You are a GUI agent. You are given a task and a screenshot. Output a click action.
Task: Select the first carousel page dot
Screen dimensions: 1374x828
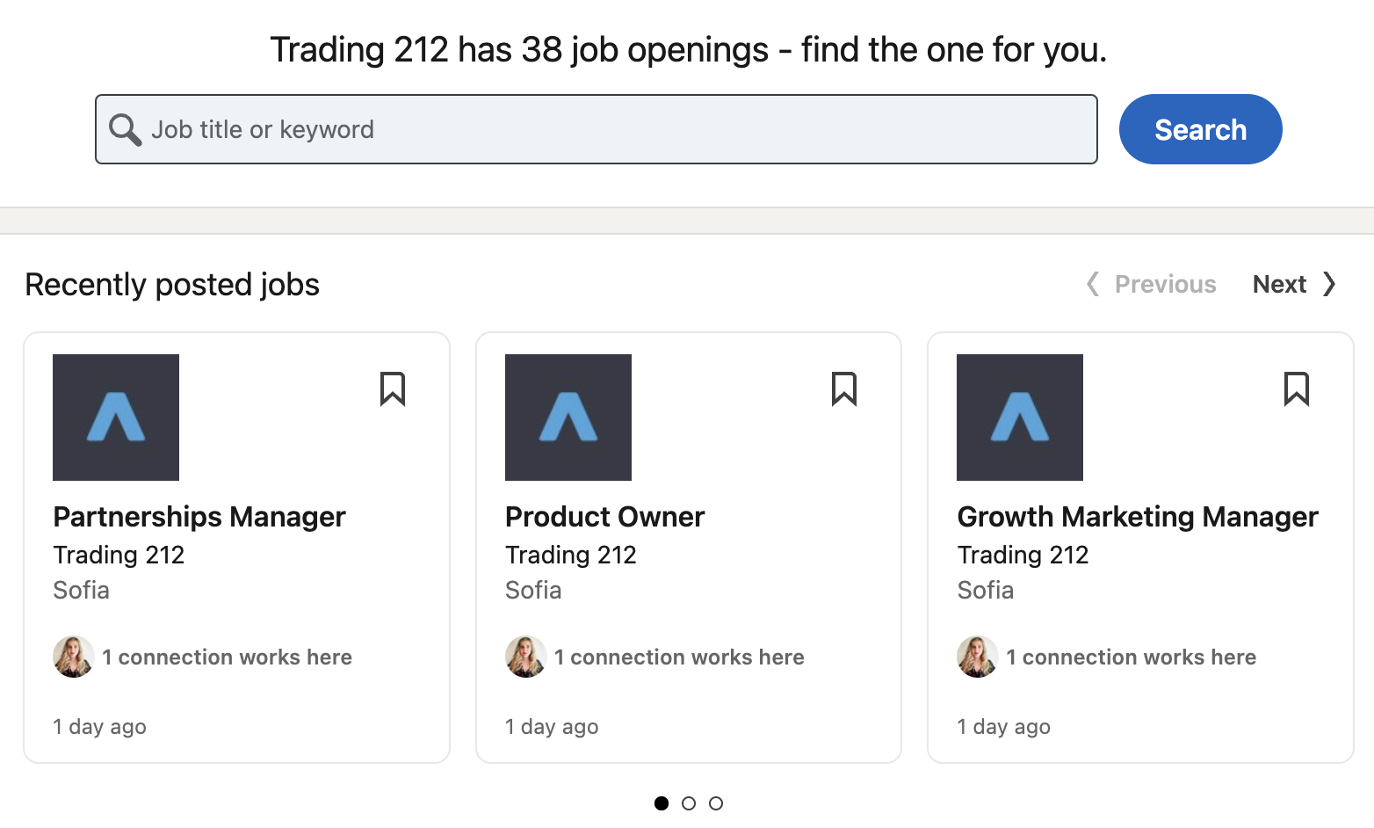click(x=662, y=803)
